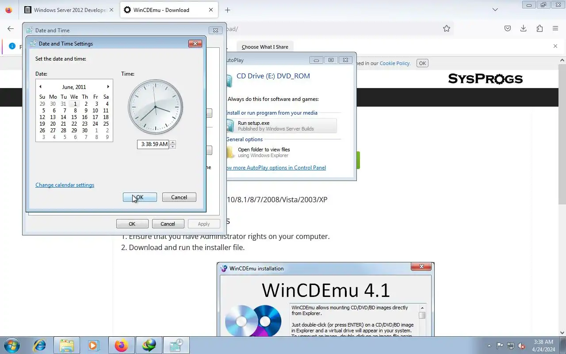Image resolution: width=566 pixels, height=354 pixels.
Task: Open the Cookie Policy link
Action: tap(395, 63)
